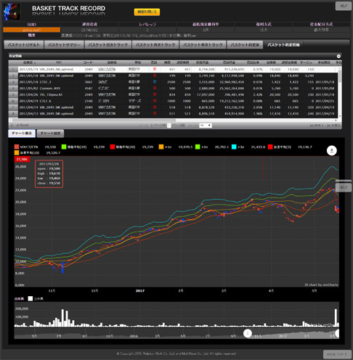Screen dimensions: 353x360
Task: Sort by the 仕掛日 column header
Action: [x=29, y=62]
